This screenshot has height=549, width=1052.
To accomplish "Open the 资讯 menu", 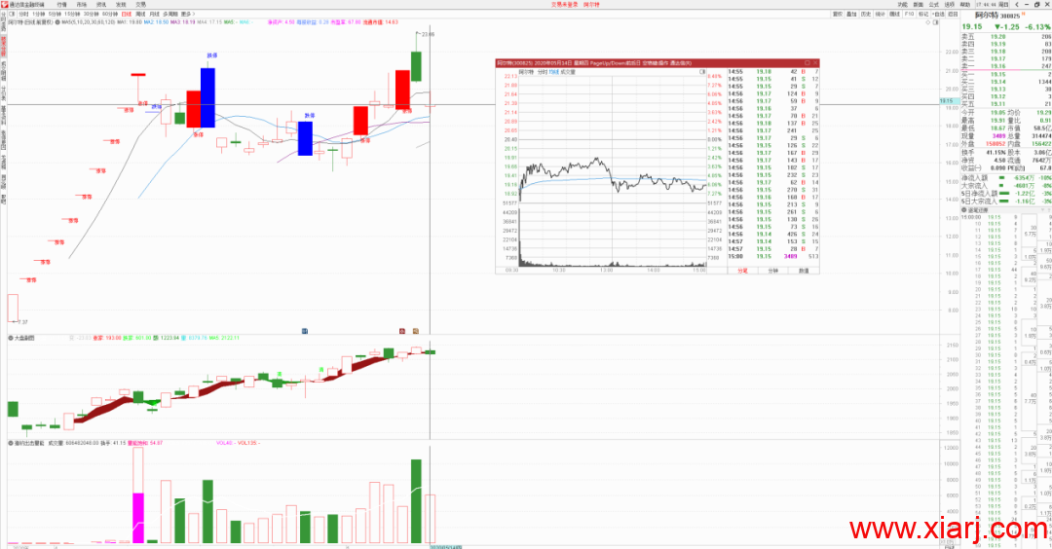I will tap(101, 4).
